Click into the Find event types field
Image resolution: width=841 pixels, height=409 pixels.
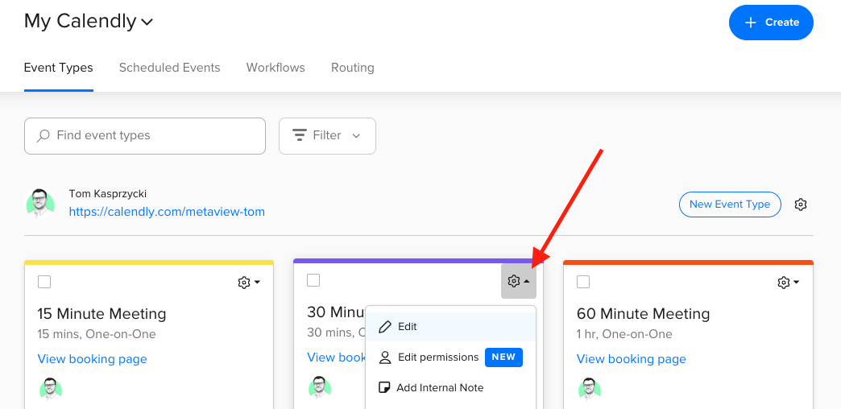tap(153, 136)
